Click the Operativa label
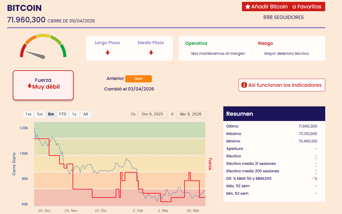Screen dimensions: 342x214 click(196, 43)
